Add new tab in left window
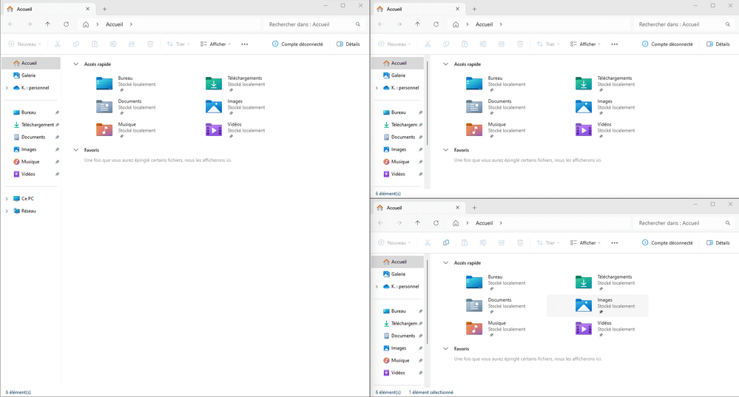Image resolution: width=739 pixels, height=397 pixels. 104,9
